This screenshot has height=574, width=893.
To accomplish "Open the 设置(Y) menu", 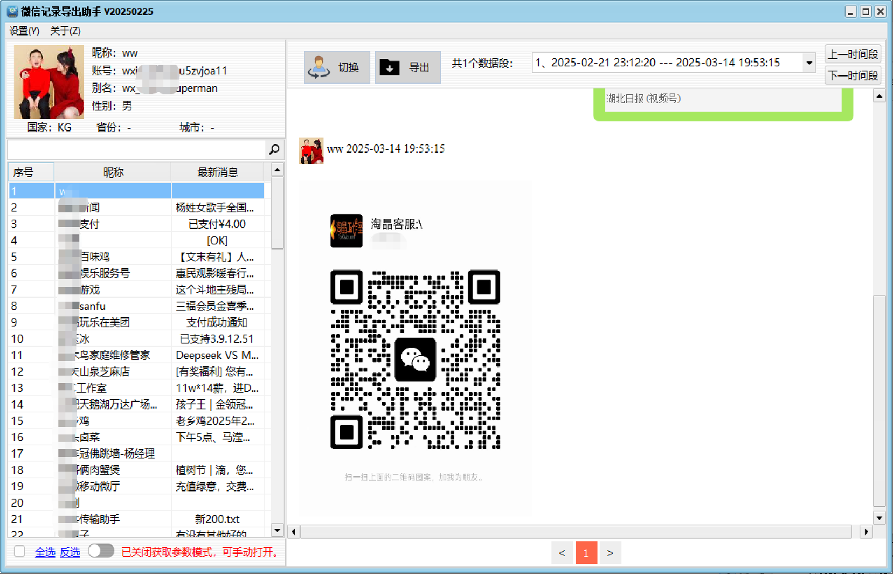I will pyautogui.click(x=24, y=31).
